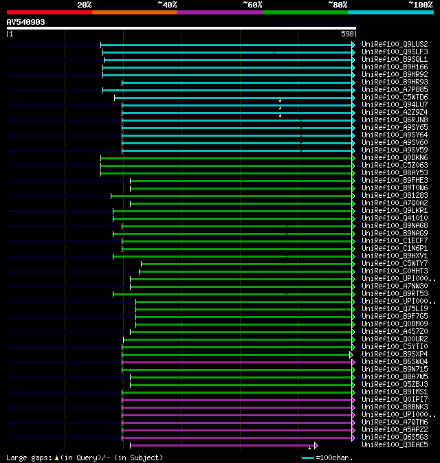Click the UniRef100_B9H166 label
440x463 pixels.
[395, 67]
